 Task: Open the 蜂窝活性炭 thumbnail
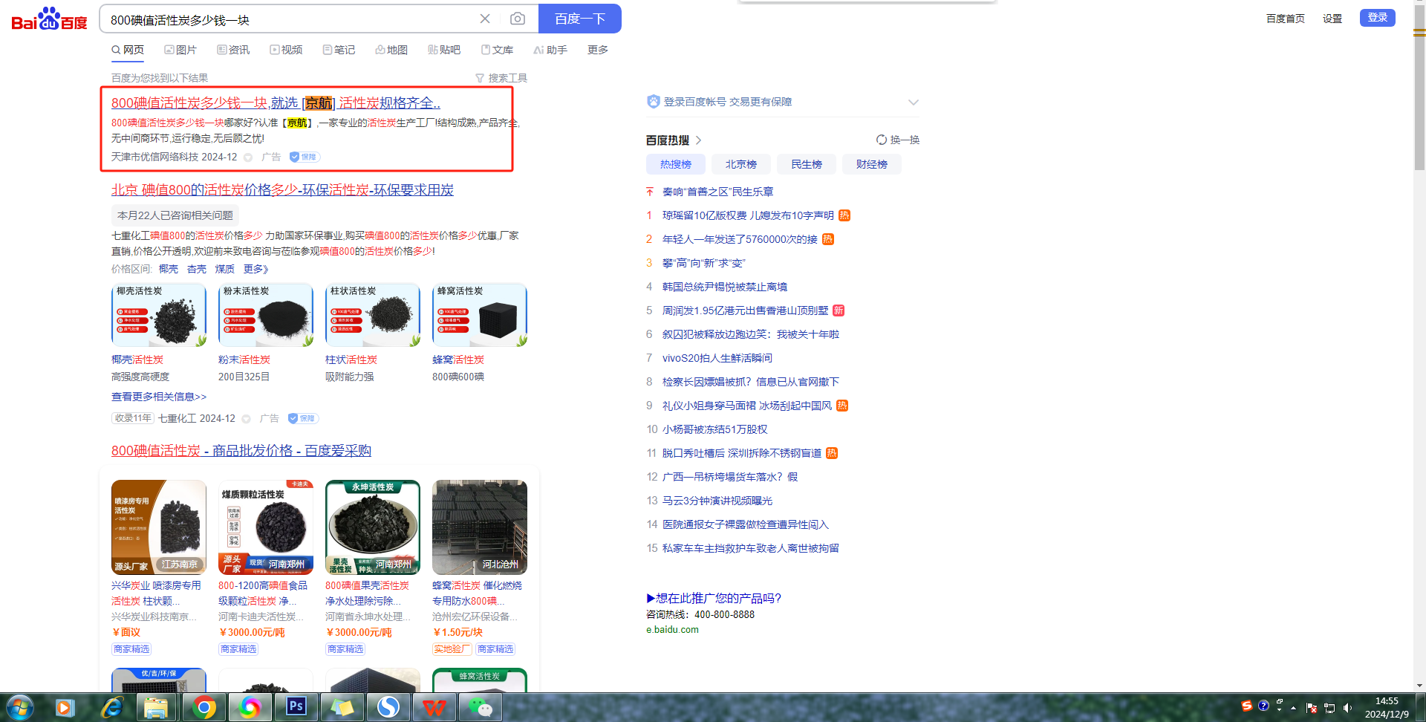480,315
